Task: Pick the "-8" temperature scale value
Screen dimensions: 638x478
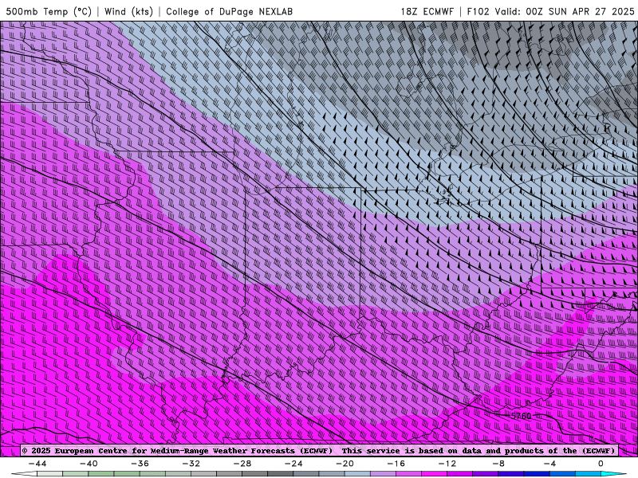Action: [x=498, y=464]
